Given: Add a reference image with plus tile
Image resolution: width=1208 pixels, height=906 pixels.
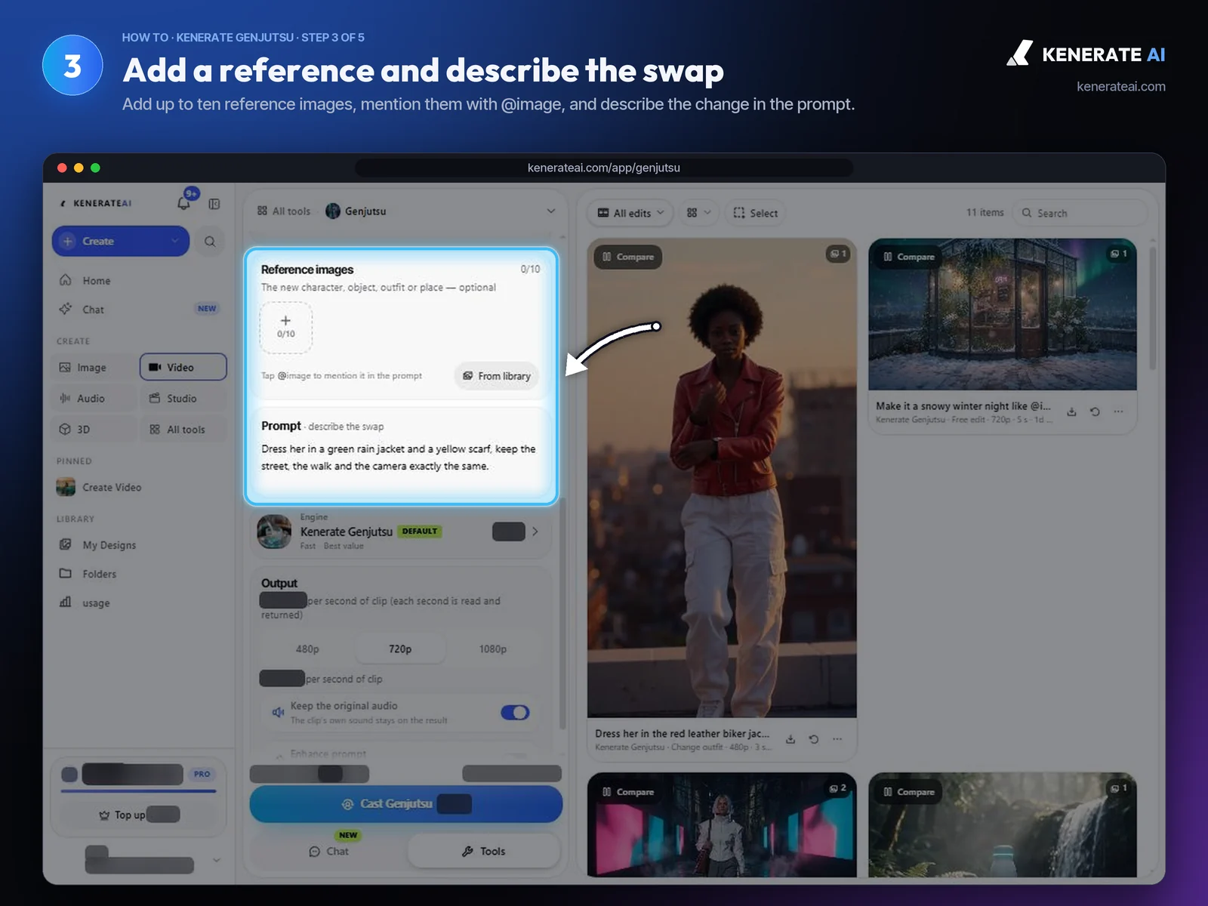Looking at the screenshot, I should [x=285, y=328].
